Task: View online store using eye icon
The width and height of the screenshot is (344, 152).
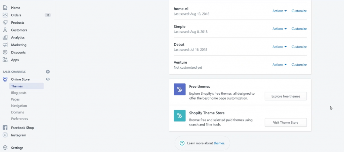Action: 48,79
